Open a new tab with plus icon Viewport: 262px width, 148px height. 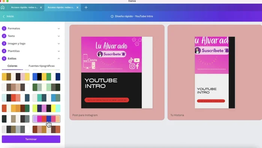(x=86, y=7)
